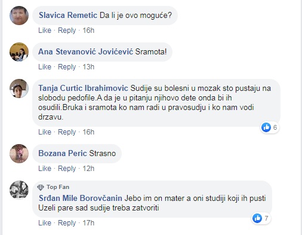This screenshot has width=302, height=235.
Task: Open Srđan Mile Borovčanin's avatar
Action: 19,190
